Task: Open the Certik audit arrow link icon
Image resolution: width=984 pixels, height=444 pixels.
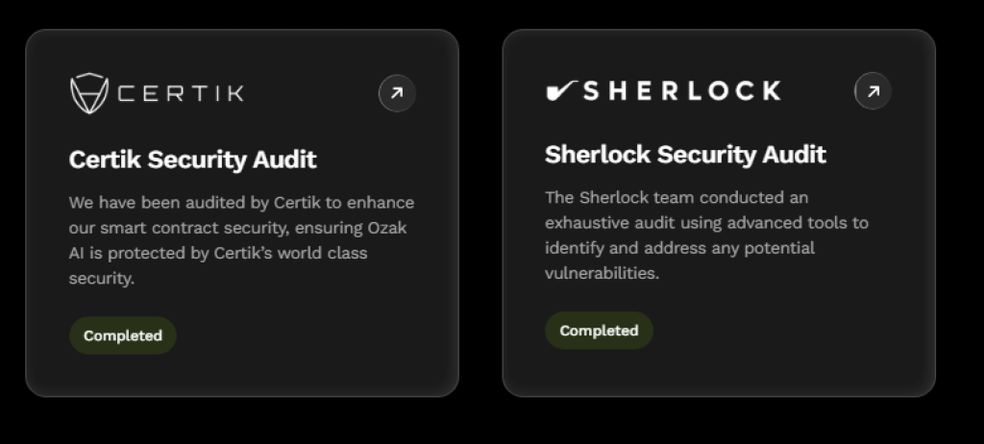Action: coord(397,94)
